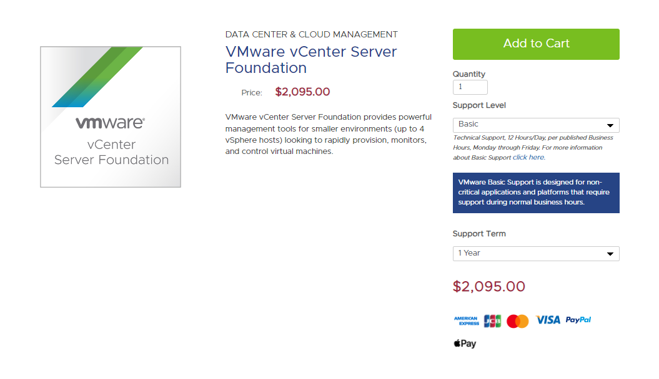Open the VMware vCenter Server Foundation title

(x=310, y=60)
